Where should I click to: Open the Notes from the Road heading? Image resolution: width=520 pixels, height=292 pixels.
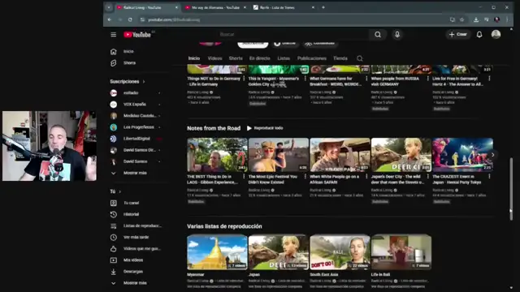click(x=214, y=128)
